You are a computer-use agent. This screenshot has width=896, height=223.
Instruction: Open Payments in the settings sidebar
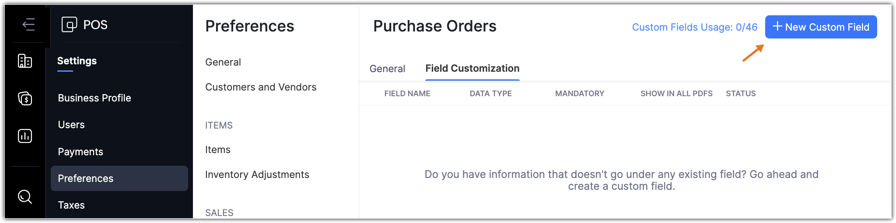coord(80,152)
